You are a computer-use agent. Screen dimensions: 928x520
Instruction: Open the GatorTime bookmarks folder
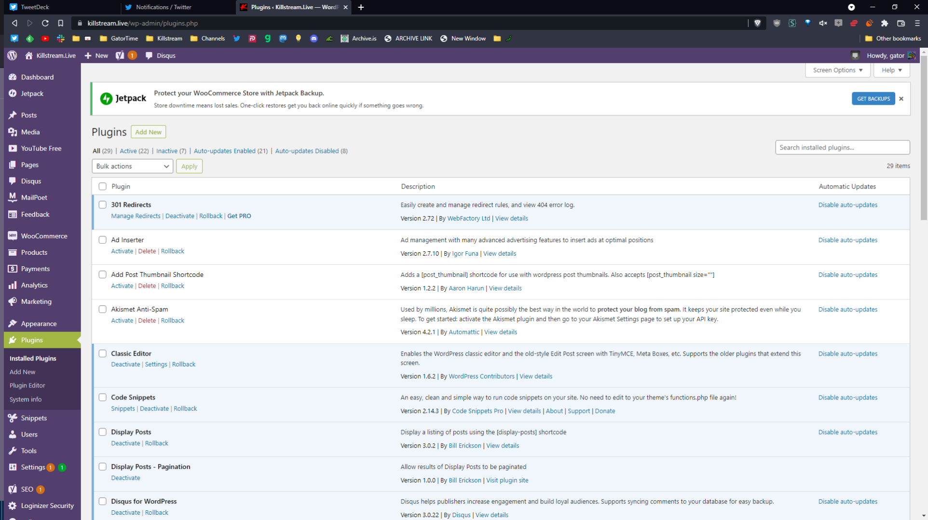[119, 39]
